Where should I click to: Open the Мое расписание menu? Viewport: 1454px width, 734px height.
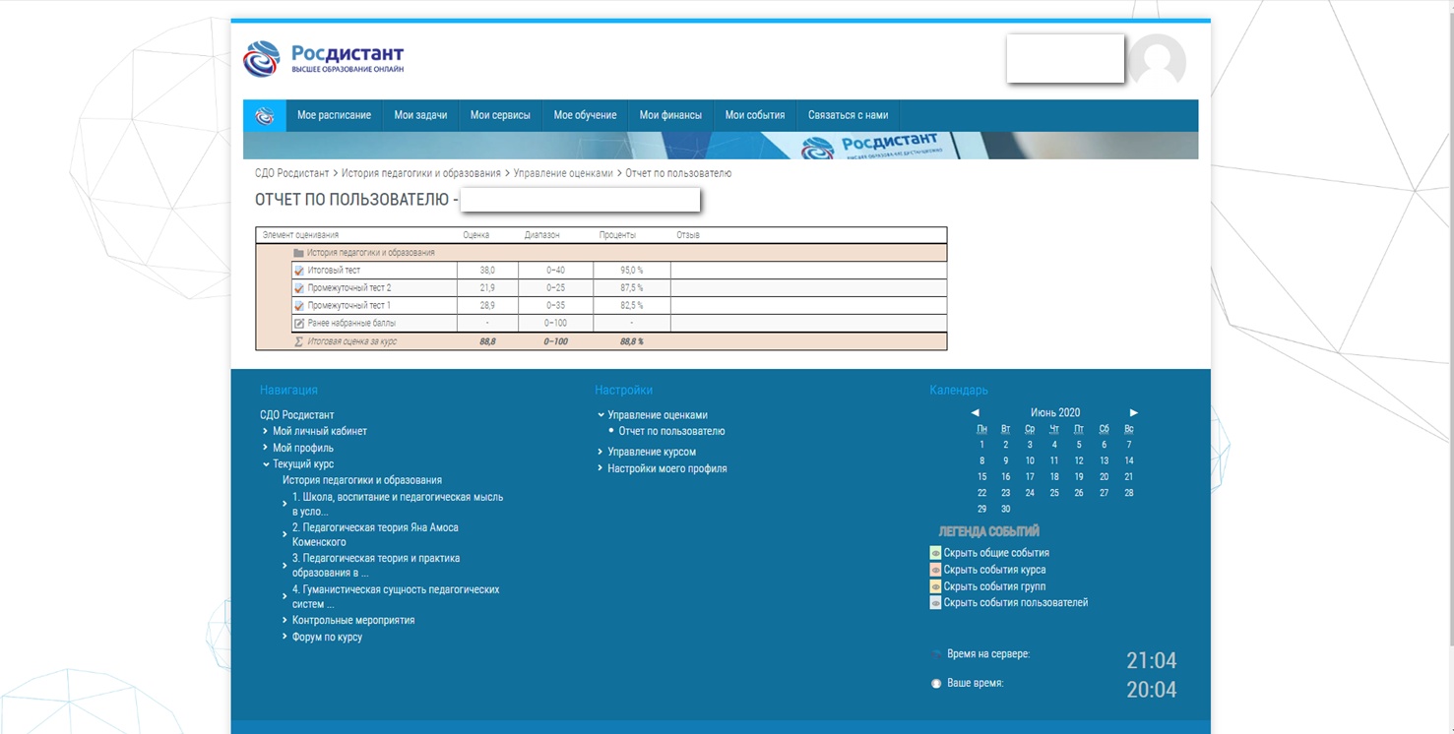(x=334, y=115)
